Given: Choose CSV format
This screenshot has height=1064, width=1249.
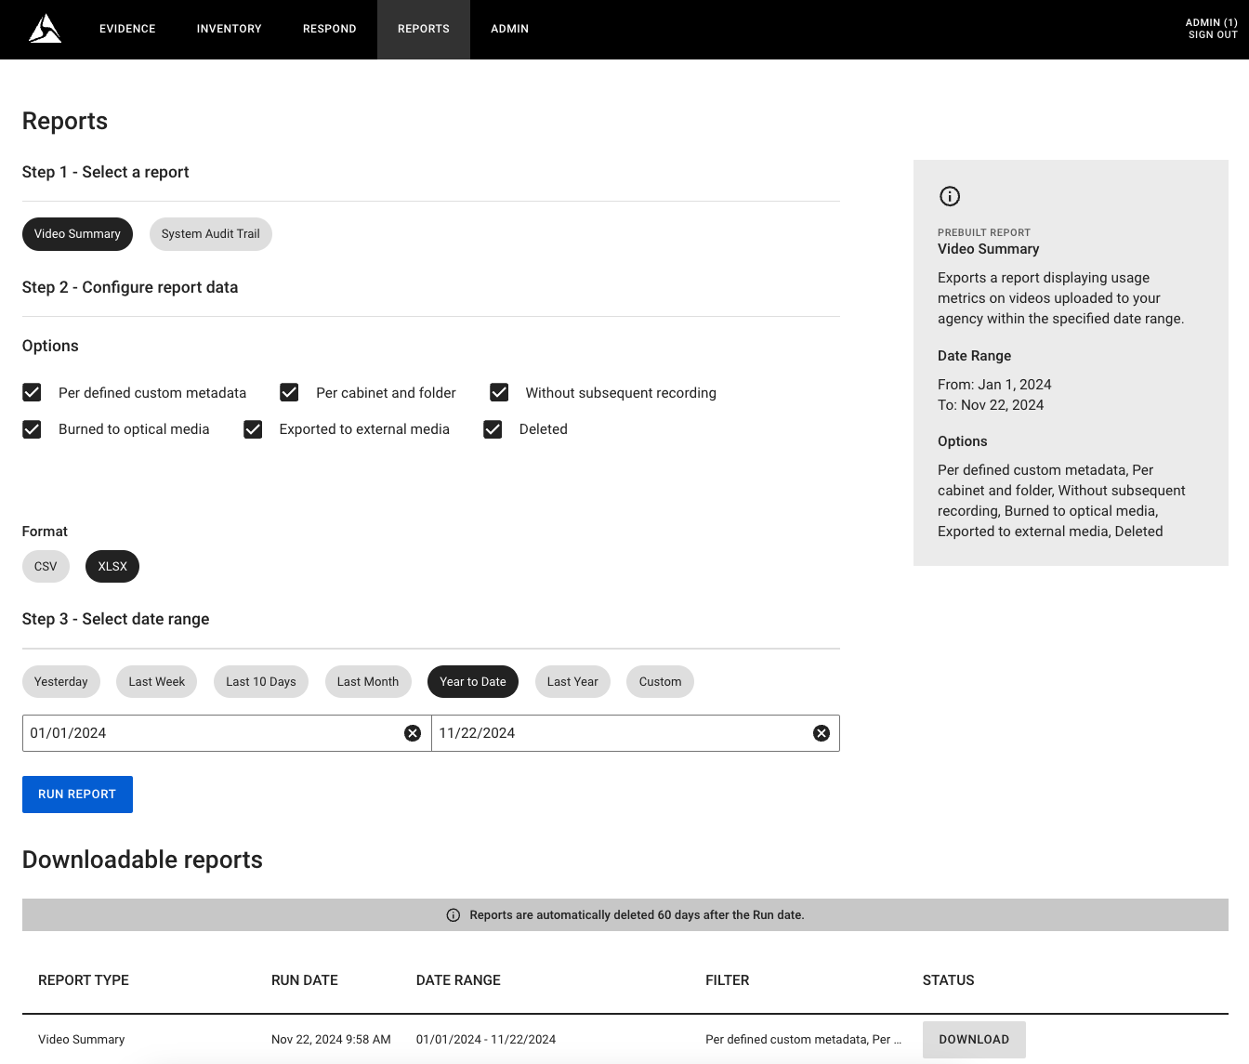Looking at the screenshot, I should click(x=46, y=567).
